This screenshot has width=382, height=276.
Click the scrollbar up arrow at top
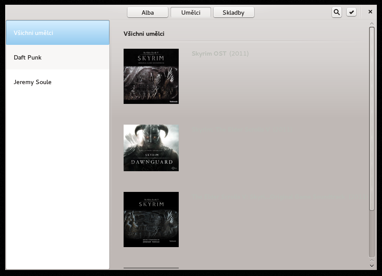pyautogui.click(x=372, y=24)
